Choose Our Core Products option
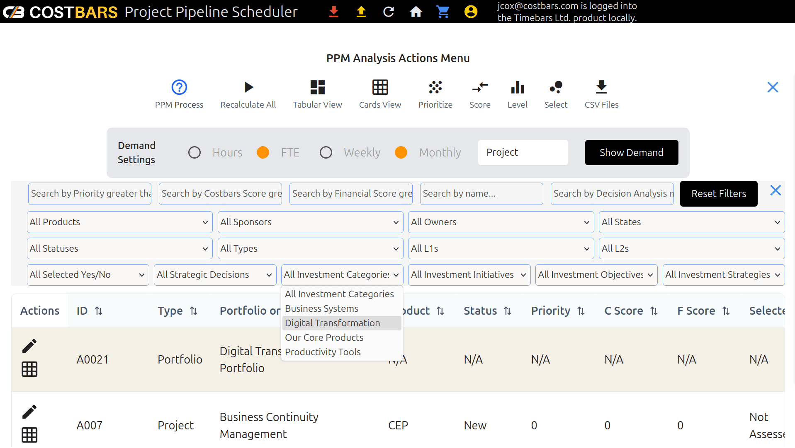This screenshot has width=795, height=448. pyautogui.click(x=342, y=337)
